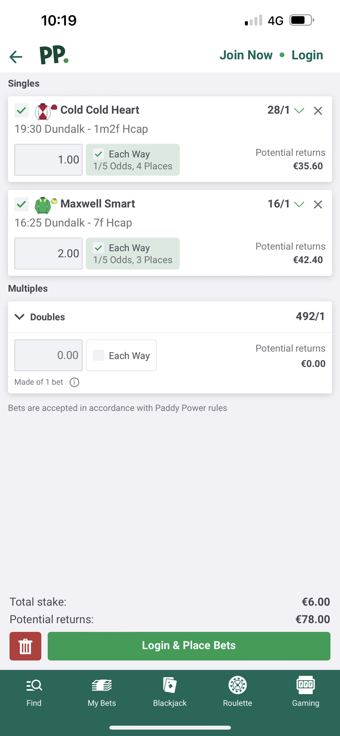The image size is (340, 736).
Task: Collapse the Doubles section
Action: 19,317
